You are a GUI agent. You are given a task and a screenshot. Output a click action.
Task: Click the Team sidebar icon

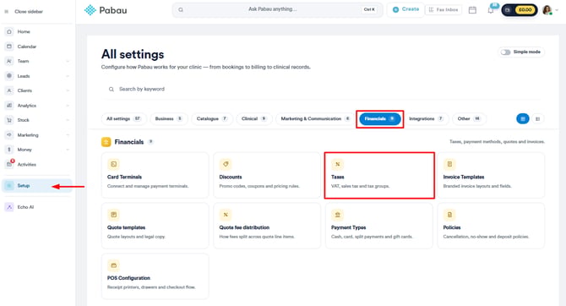9,62
